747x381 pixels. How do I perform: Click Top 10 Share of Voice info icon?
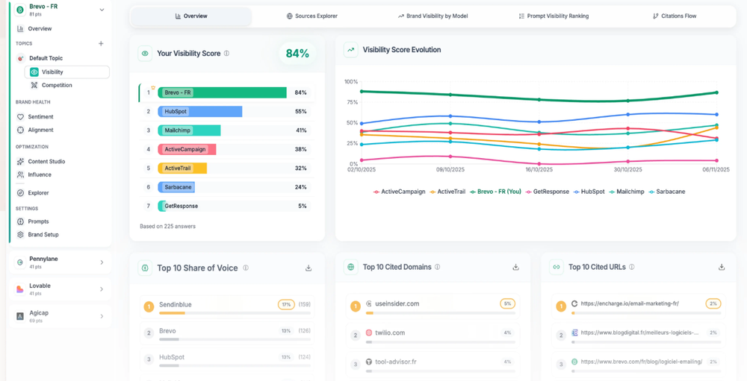tap(245, 268)
